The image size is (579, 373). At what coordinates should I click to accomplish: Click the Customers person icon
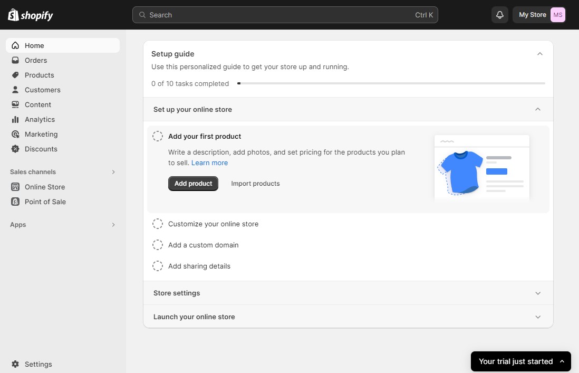pyautogui.click(x=15, y=90)
